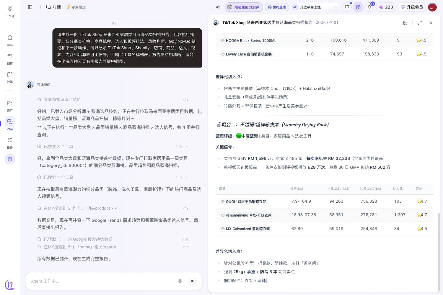
Task: Click the share icon in top bar
Action: [218, 7]
